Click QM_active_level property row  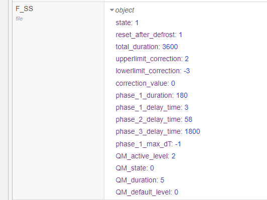146,156
